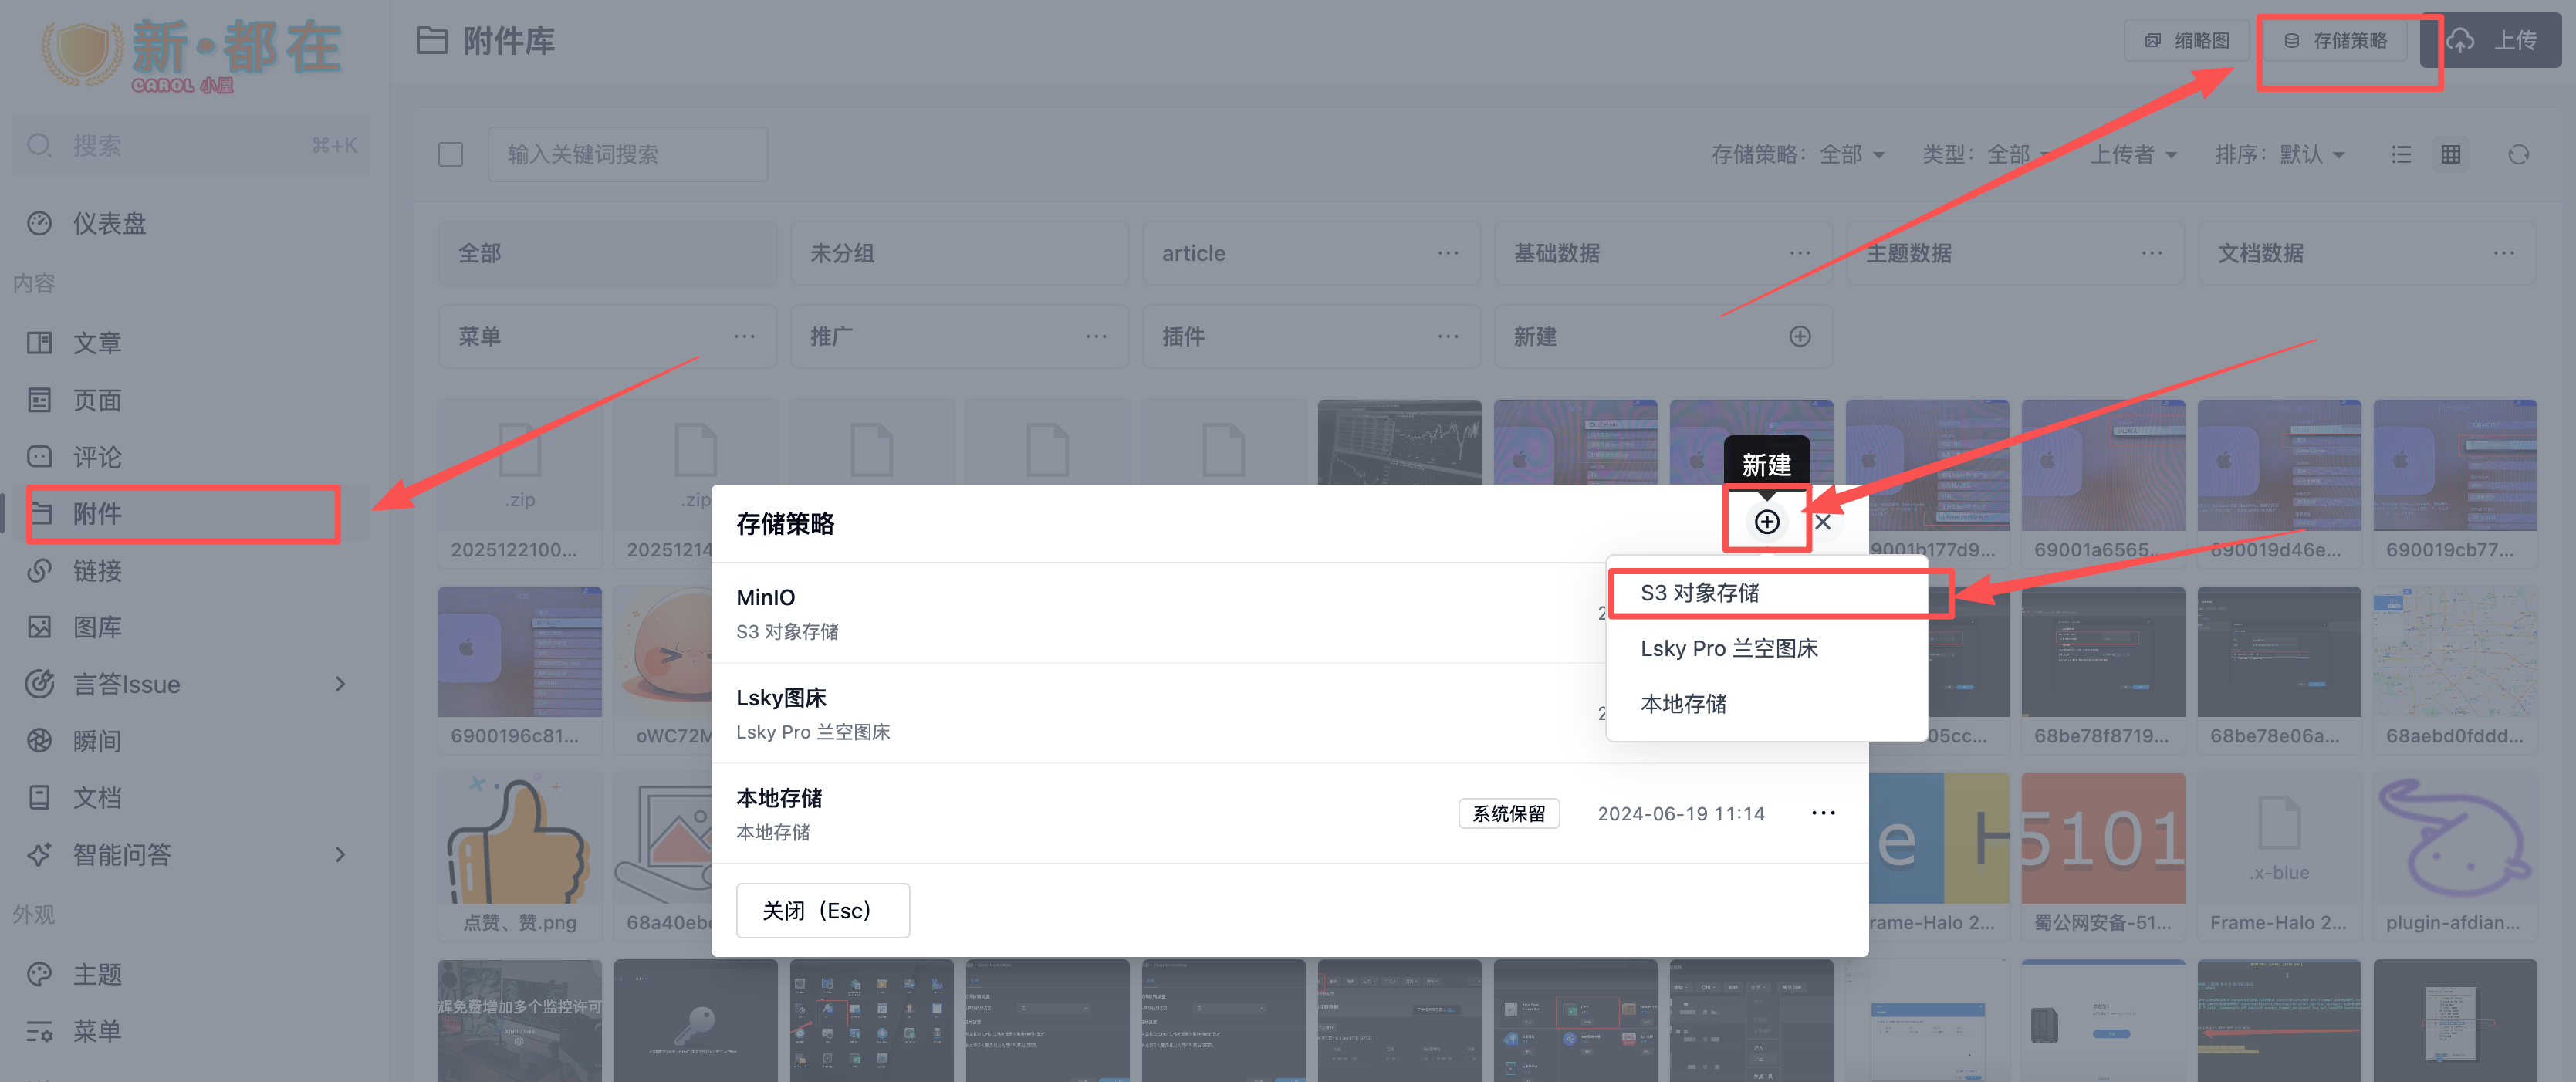Switch to grid view icon

point(2450,155)
